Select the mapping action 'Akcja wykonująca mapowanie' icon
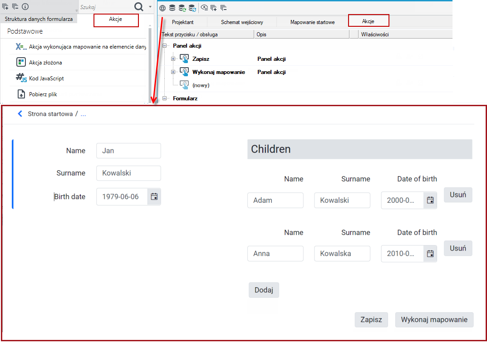This screenshot has height=344, width=487. click(x=21, y=47)
